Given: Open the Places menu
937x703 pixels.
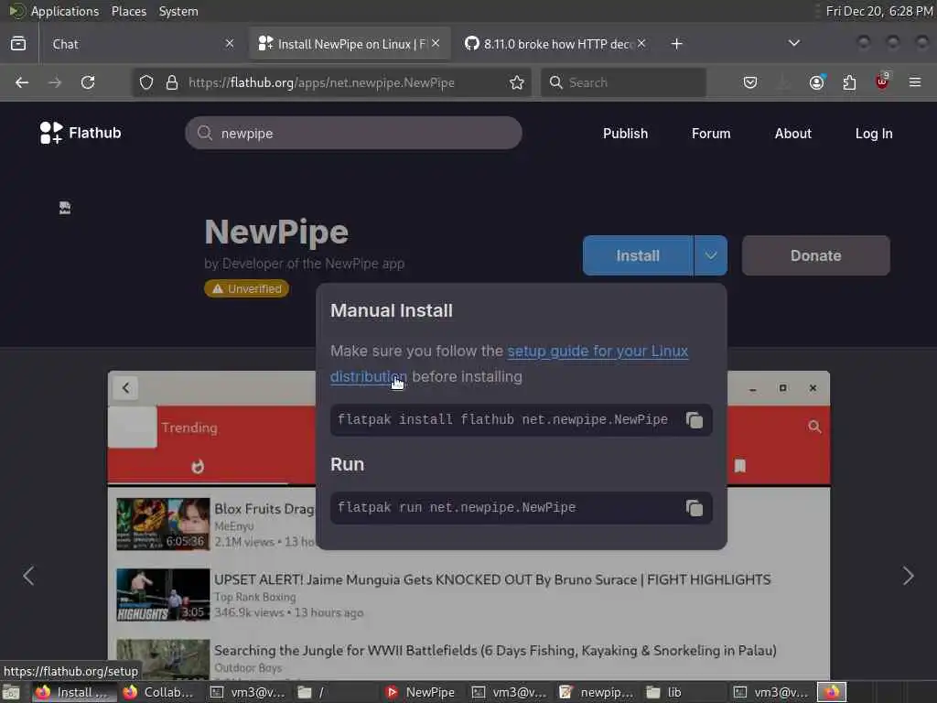Looking at the screenshot, I should click(x=128, y=11).
